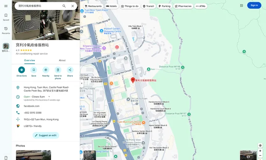Open the first photo under Photos

[33, 155]
